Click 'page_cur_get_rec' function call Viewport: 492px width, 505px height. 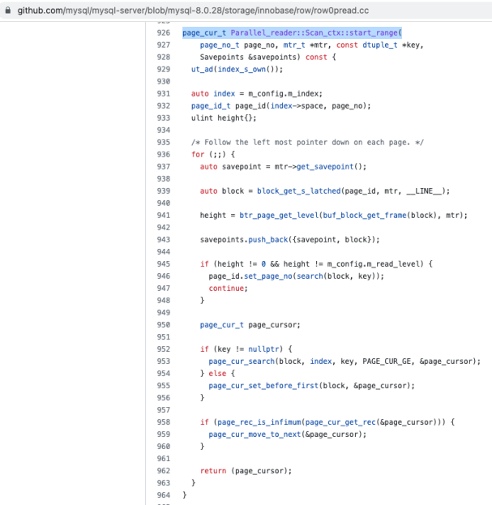(340, 422)
